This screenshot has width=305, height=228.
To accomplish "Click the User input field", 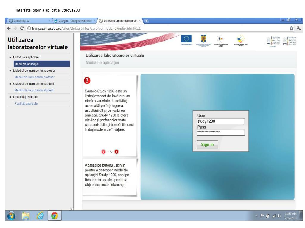I will click(221, 121).
